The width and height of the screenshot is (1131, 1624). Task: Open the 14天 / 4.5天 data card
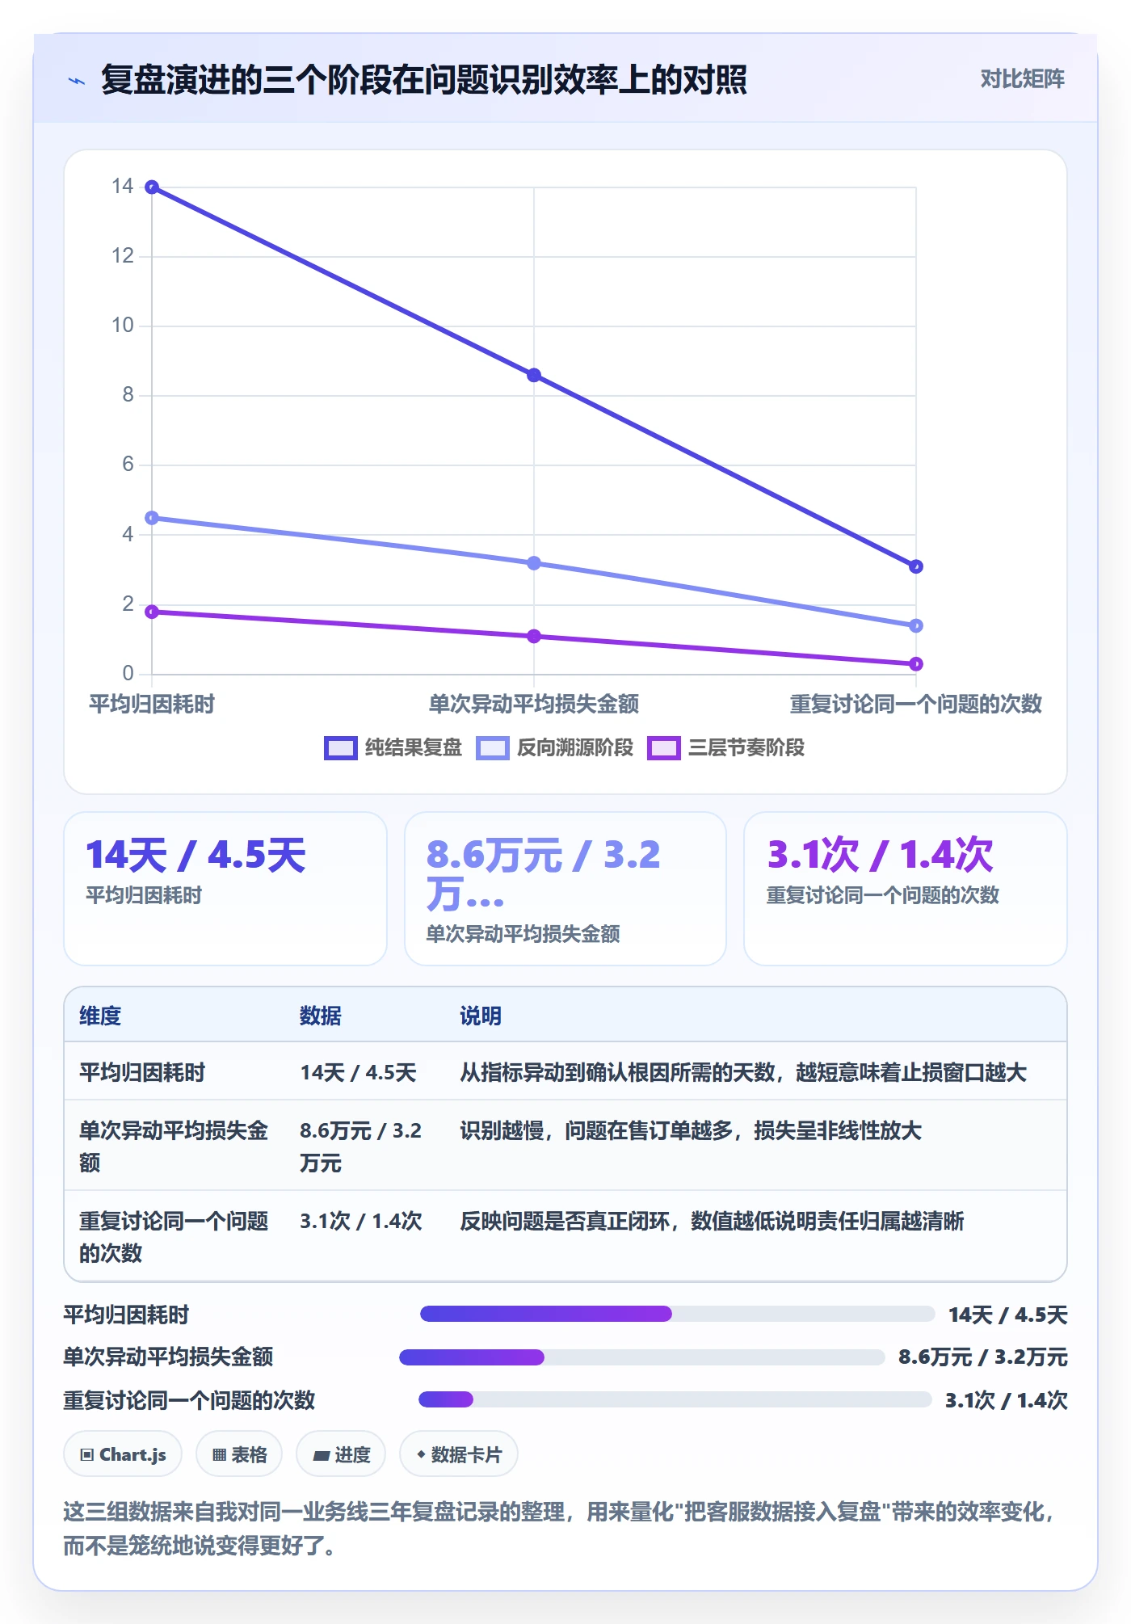[225, 889]
